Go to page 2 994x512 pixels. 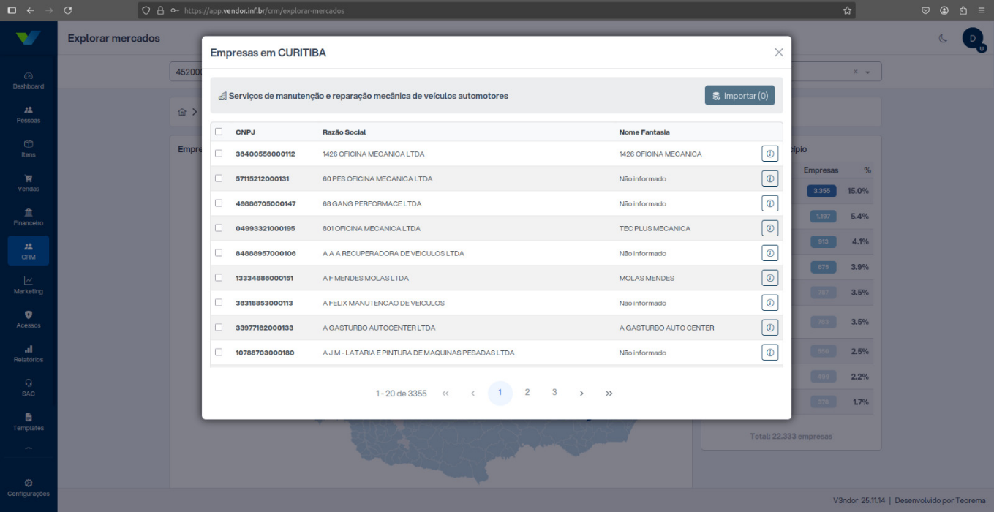click(x=527, y=393)
